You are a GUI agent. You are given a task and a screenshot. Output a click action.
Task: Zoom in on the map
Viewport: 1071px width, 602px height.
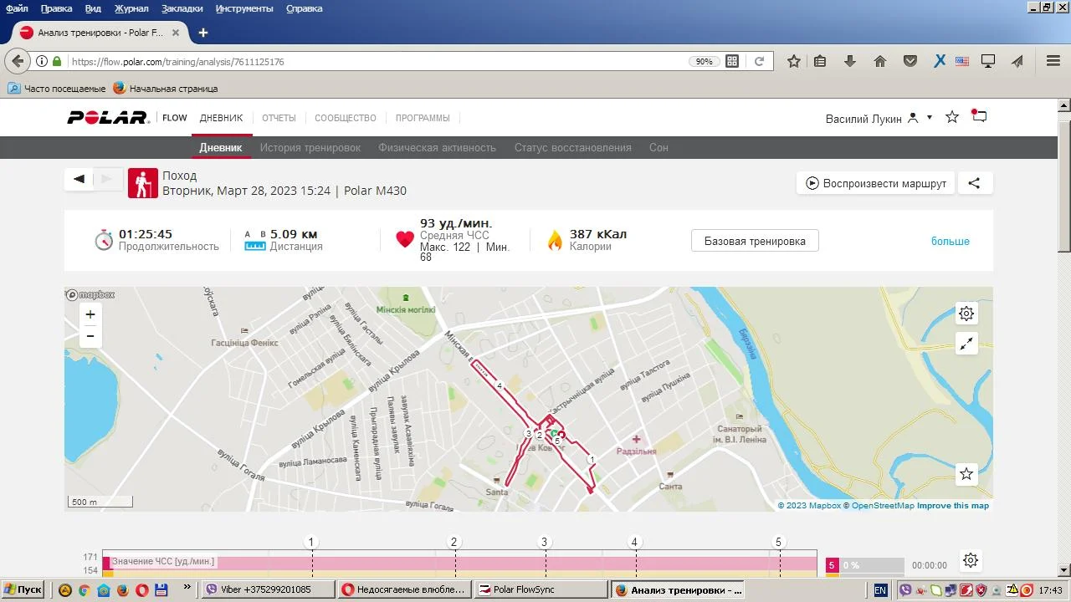(90, 314)
